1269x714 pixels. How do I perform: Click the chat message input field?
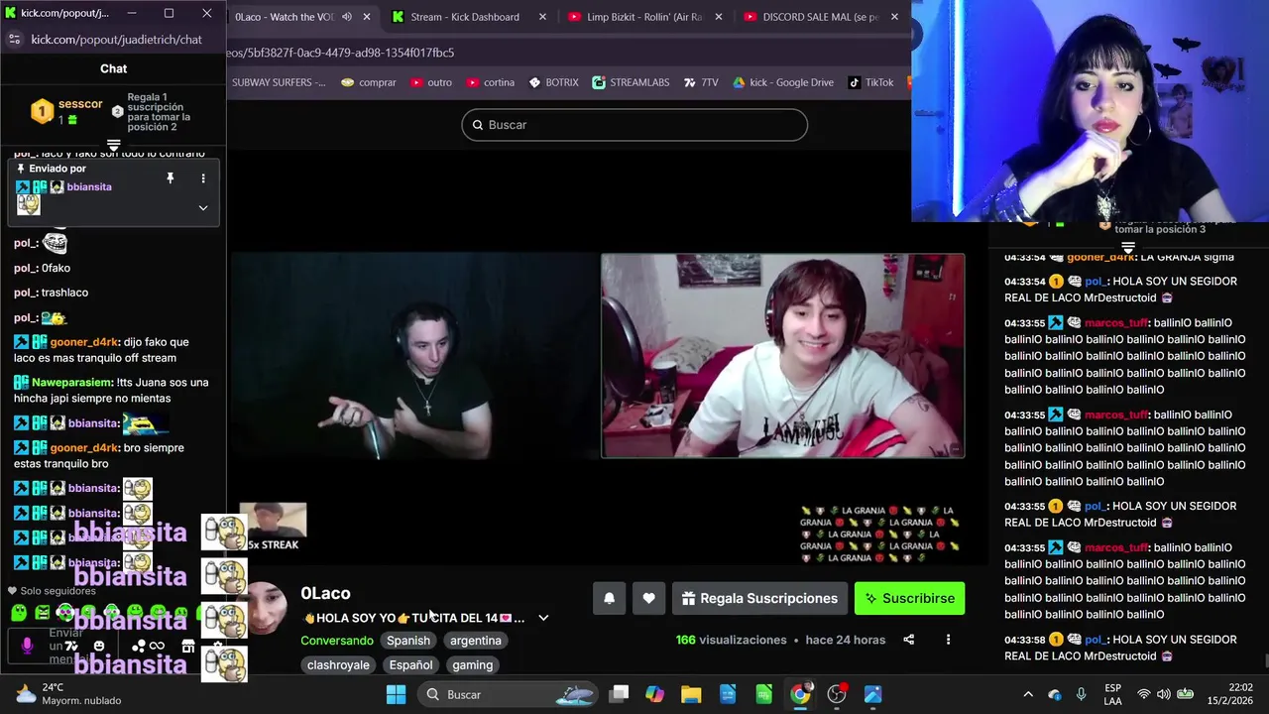pyautogui.click(x=62, y=647)
